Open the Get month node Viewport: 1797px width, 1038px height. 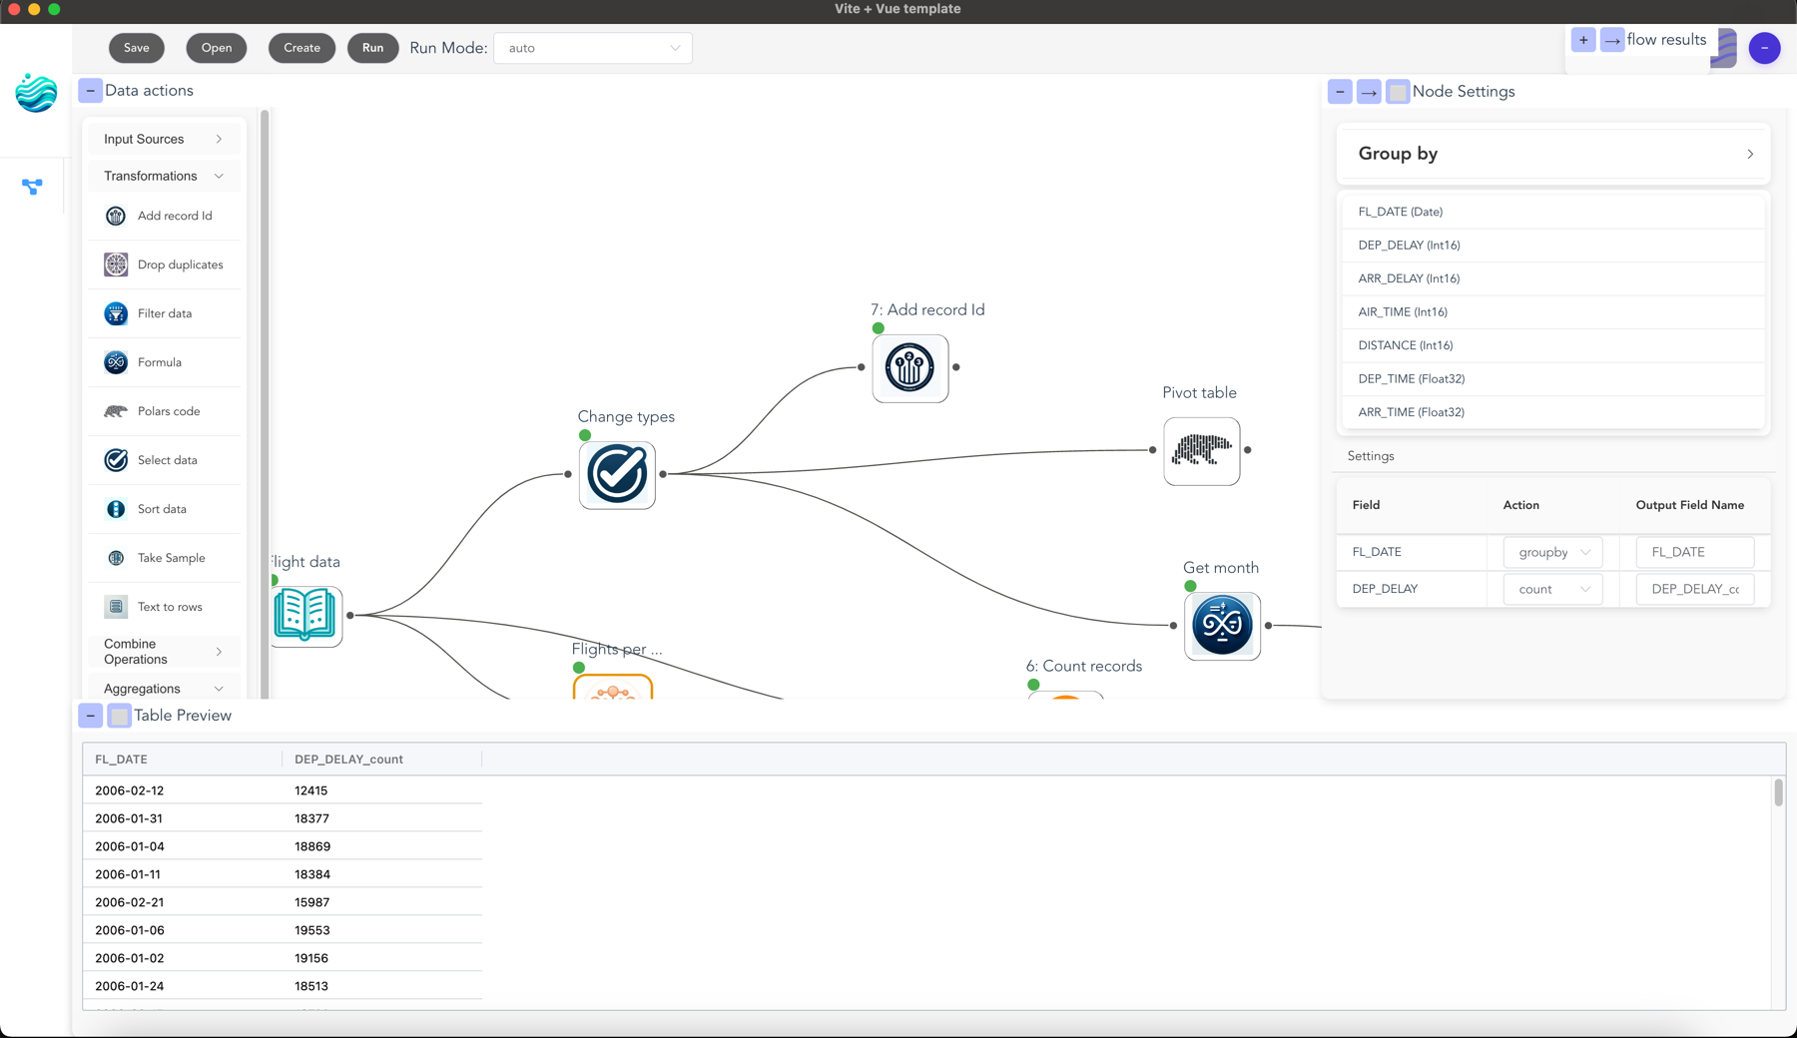point(1222,626)
